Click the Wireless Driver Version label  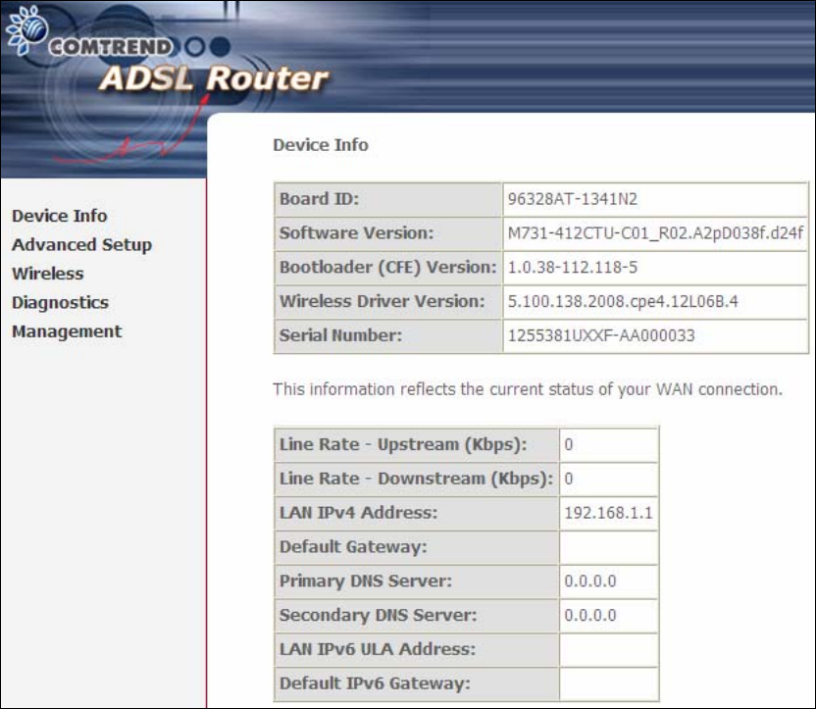pyautogui.click(x=382, y=302)
